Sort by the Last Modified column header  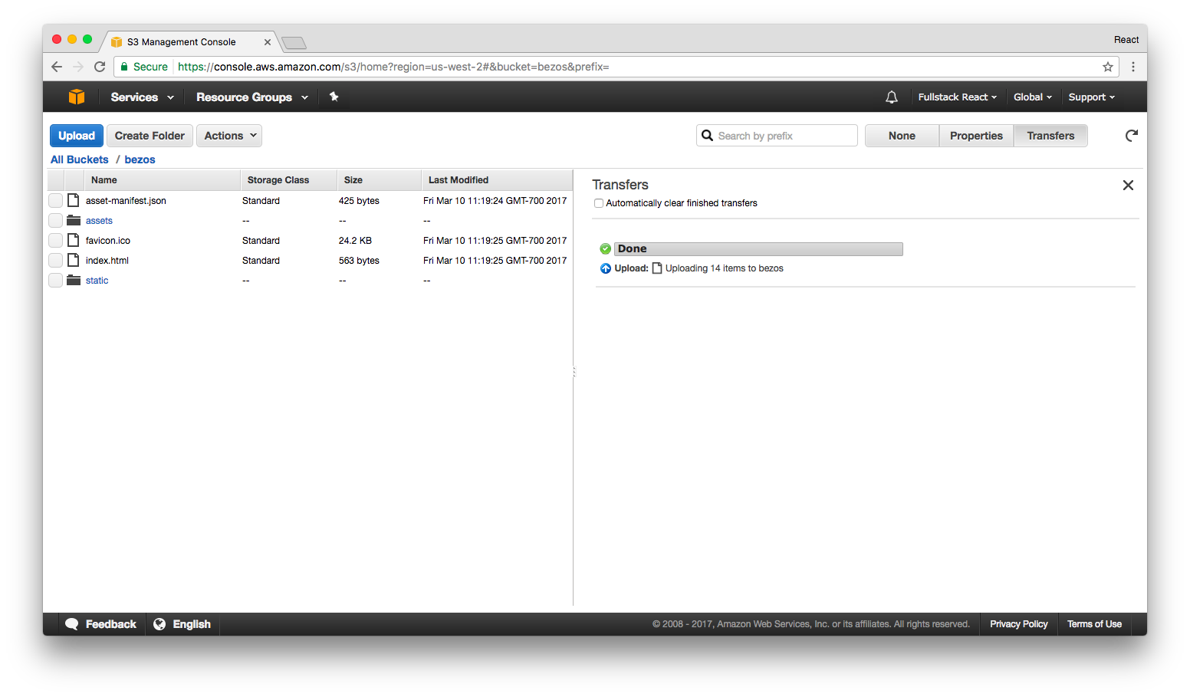click(x=497, y=180)
